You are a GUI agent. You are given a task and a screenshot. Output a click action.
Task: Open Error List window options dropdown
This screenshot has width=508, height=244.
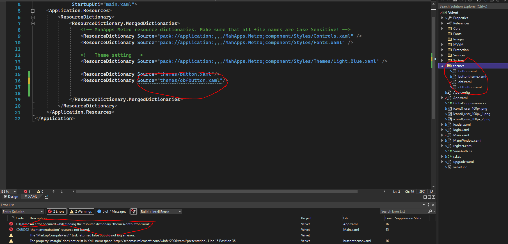tap(424, 205)
